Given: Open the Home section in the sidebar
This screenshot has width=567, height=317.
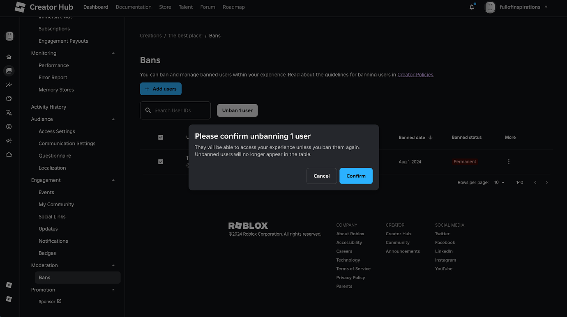Looking at the screenshot, I should (9, 56).
